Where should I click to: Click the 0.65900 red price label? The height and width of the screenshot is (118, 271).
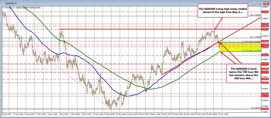pyautogui.click(x=265, y=24)
